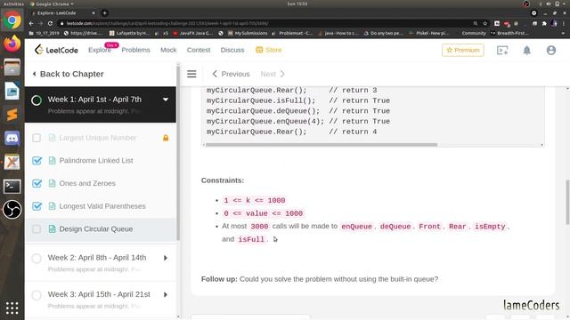Open the LeetCode playground terminal icon

[x=502, y=50]
